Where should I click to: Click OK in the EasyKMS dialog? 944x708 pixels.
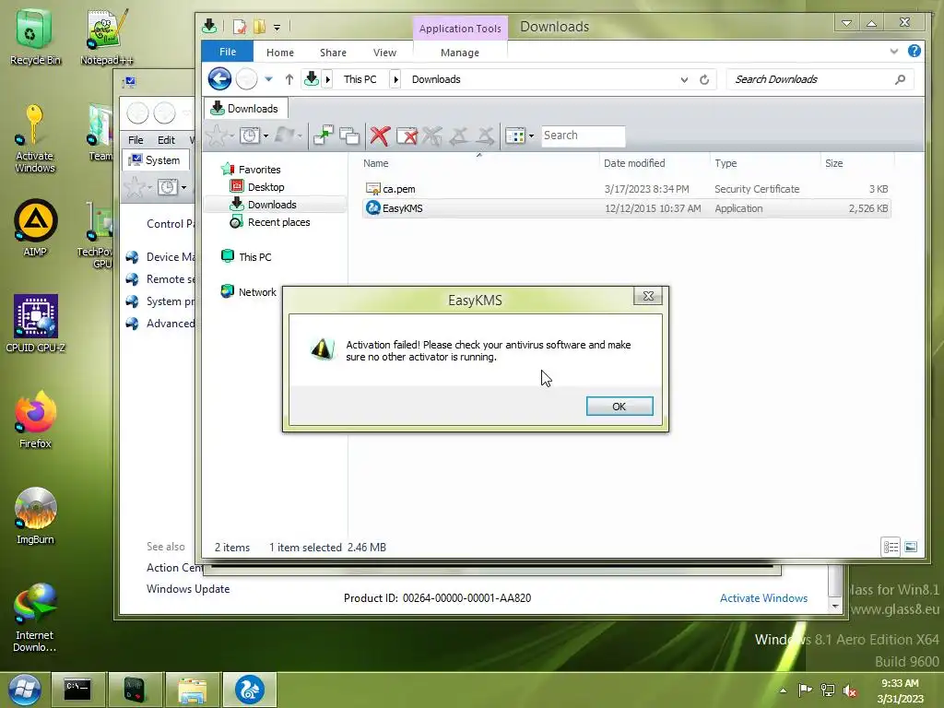click(x=619, y=407)
